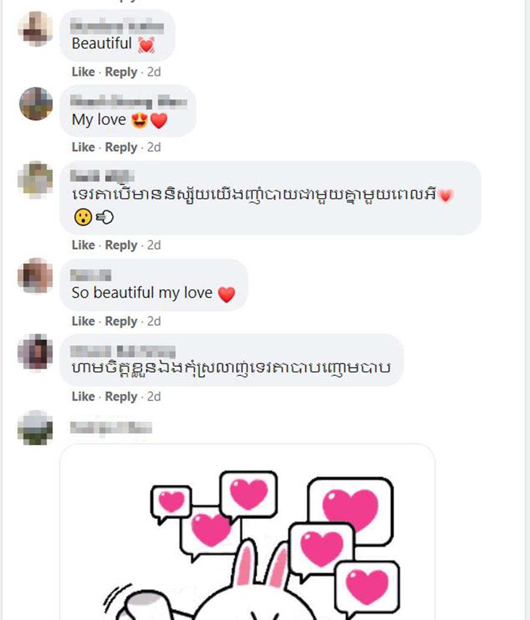Click the bunny with hearts sticker

[248, 532]
